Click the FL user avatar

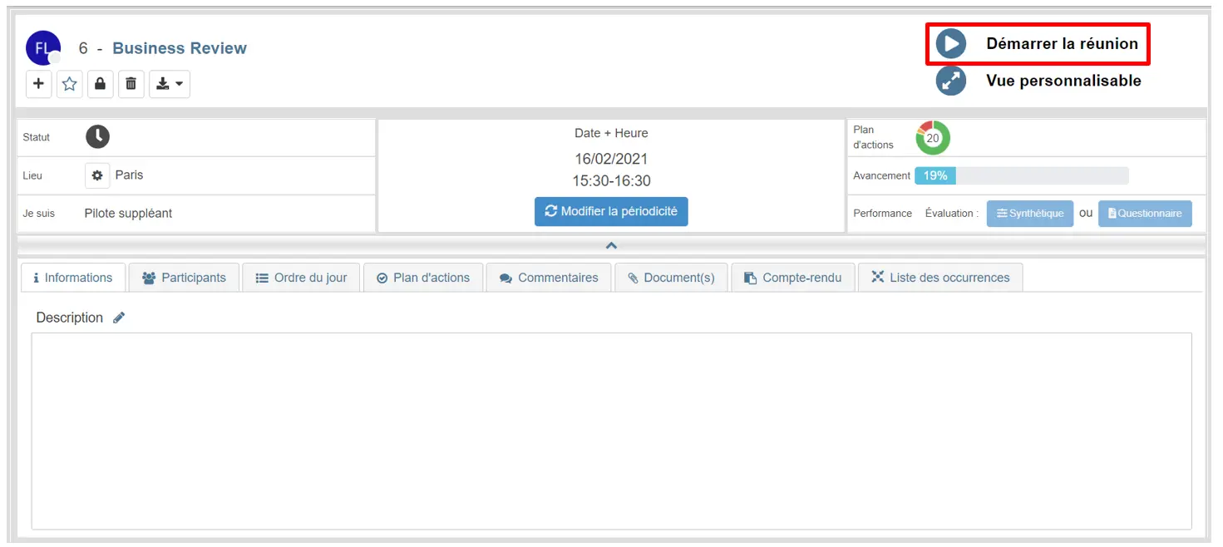42,47
